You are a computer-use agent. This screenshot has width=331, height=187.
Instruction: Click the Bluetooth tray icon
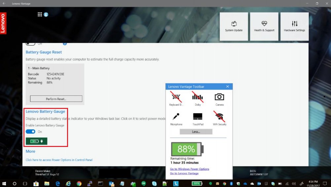click(x=231, y=183)
